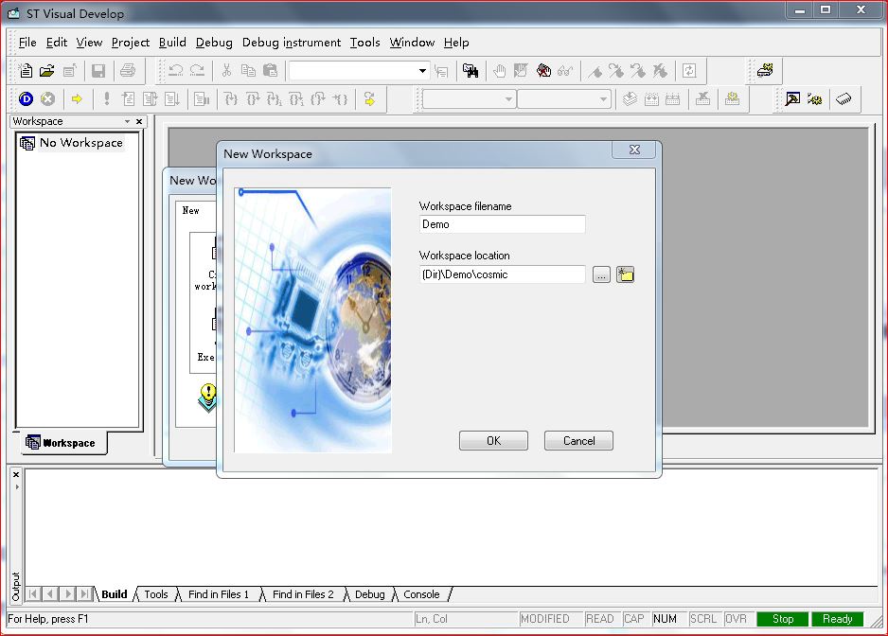Click the Open folder toolbar icon
This screenshot has width=888, height=636.
pos(47,71)
